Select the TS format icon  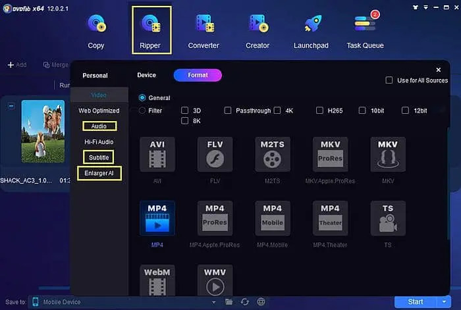[x=388, y=219]
